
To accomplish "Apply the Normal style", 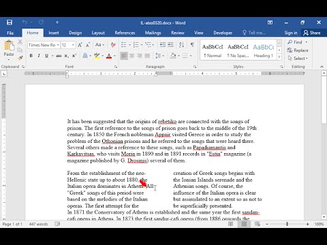I will point(213,50).
